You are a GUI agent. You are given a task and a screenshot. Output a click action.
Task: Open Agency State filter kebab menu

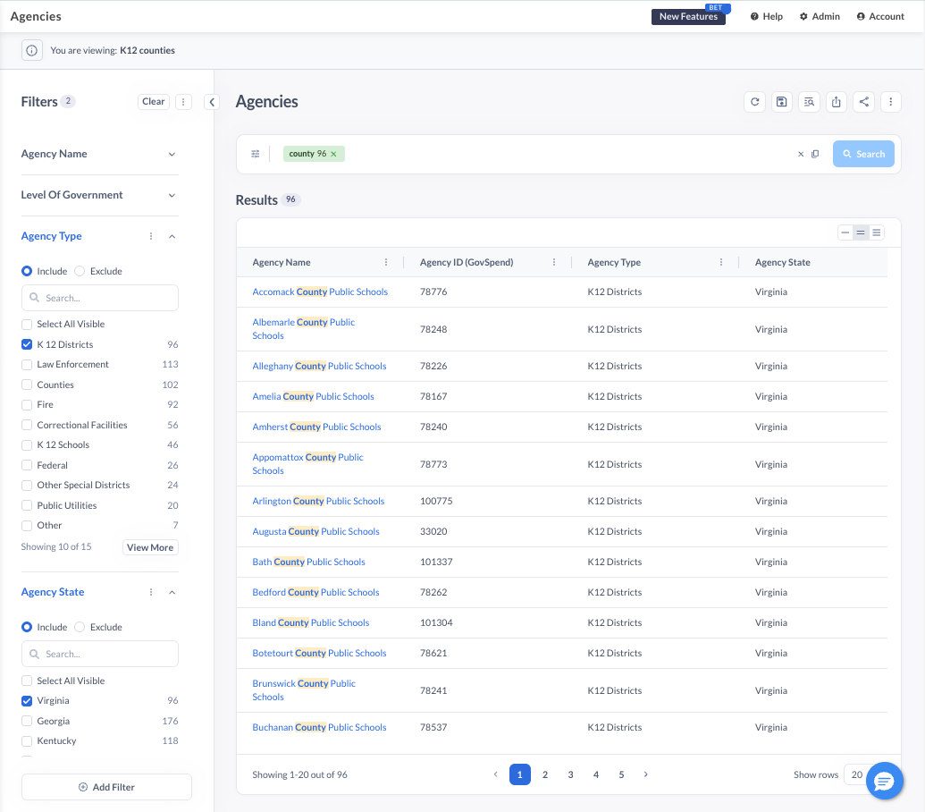[x=151, y=592]
